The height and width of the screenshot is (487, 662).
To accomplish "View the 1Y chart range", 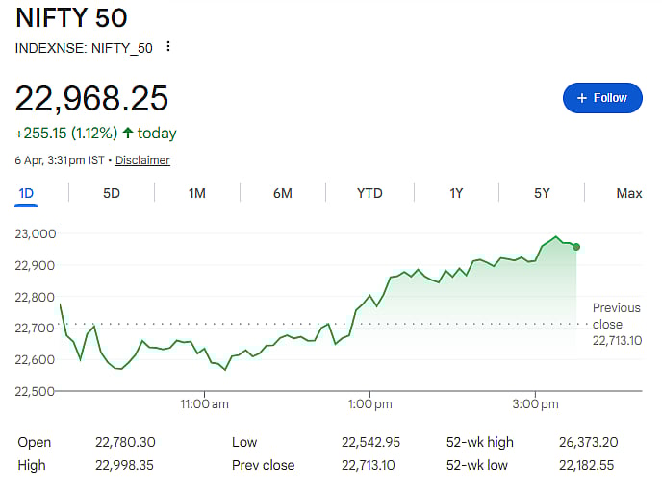I will click(x=456, y=193).
